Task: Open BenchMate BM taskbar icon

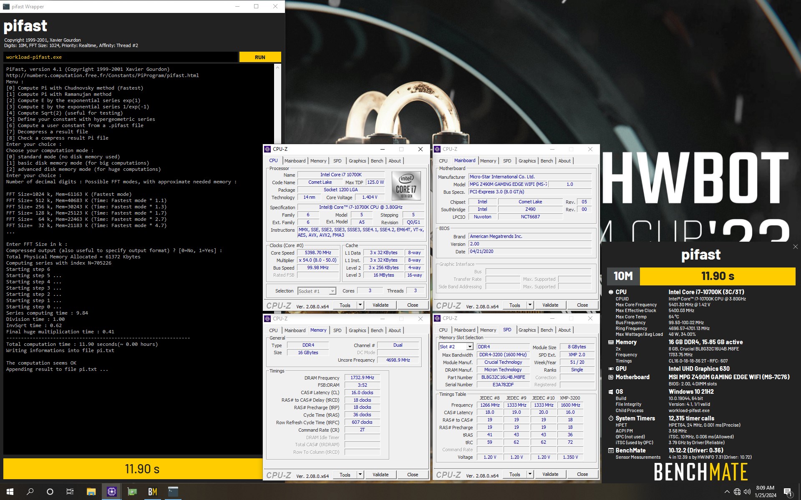Action: pyautogui.click(x=153, y=492)
